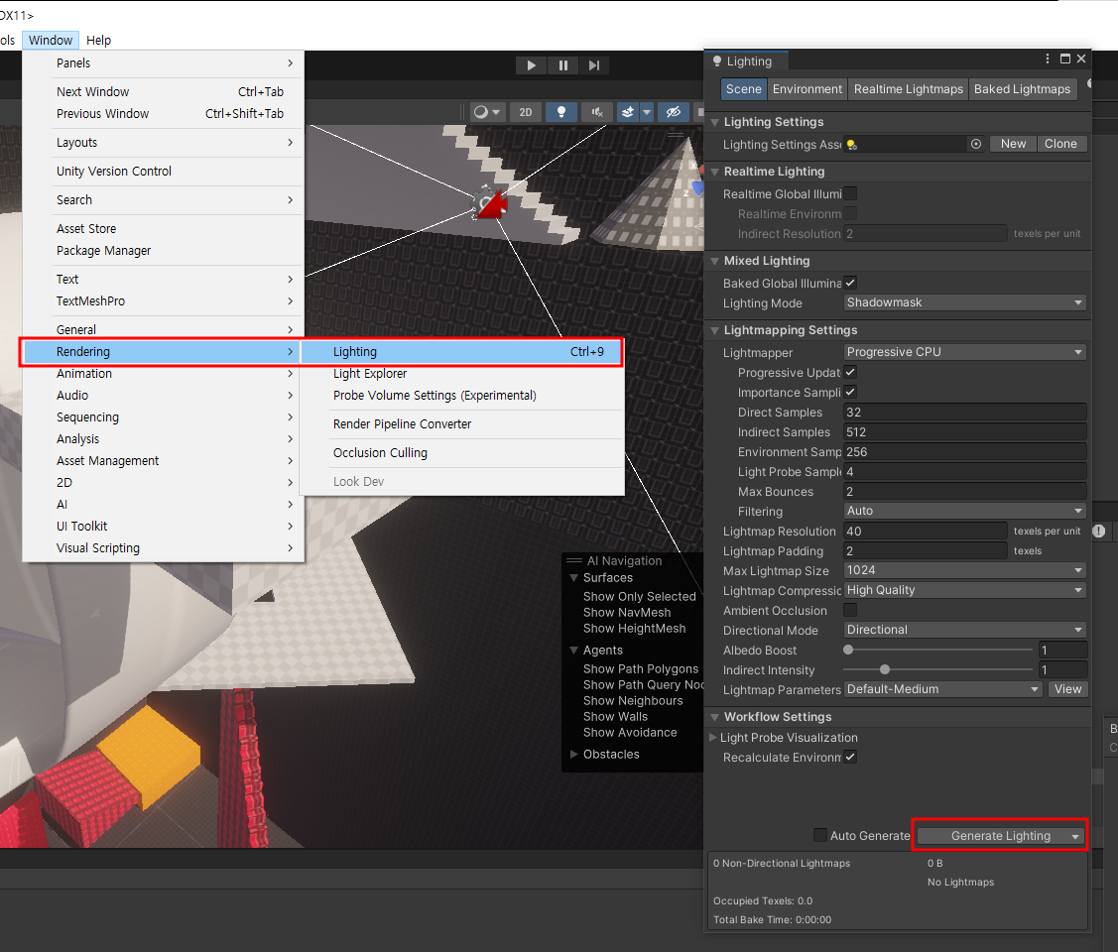1118x952 pixels.
Task: Toggle hidden objects visibility icon
Action: (673, 112)
